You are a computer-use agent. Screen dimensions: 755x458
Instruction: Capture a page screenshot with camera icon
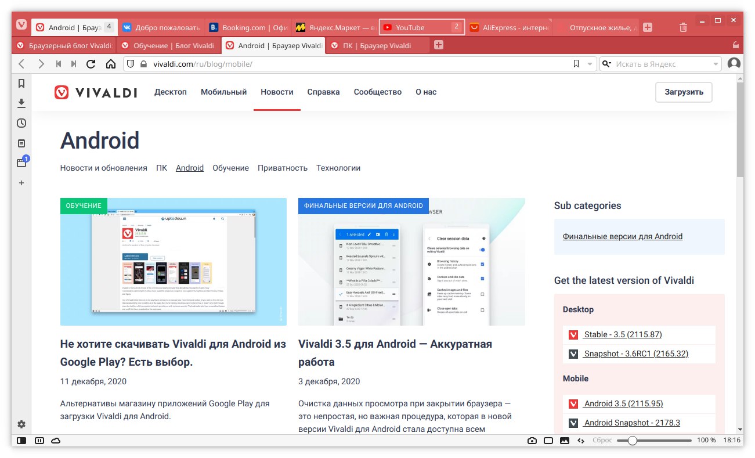coord(532,441)
